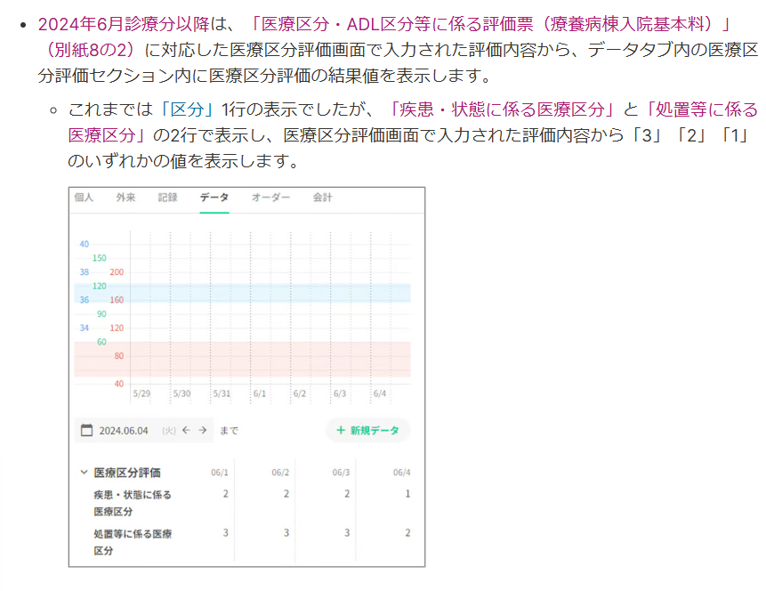Click 疾患・状態 value under 06/1
The height and width of the screenshot is (591, 766).
[226, 494]
